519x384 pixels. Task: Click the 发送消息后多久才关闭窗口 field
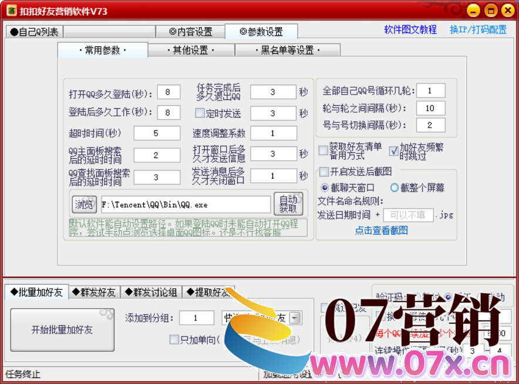[x=273, y=176]
